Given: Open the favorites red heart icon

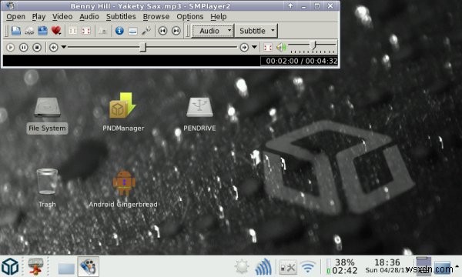Looking at the screenshot, I should (56, 31).
